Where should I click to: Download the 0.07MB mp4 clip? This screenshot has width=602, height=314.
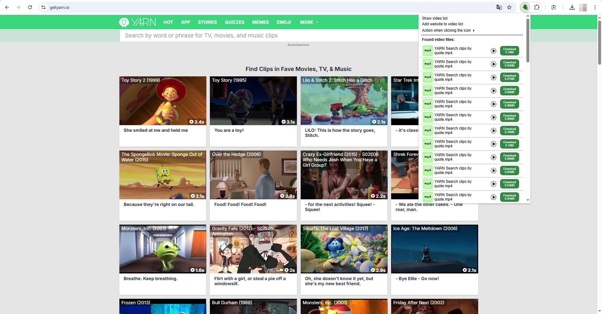coord(509,77)
